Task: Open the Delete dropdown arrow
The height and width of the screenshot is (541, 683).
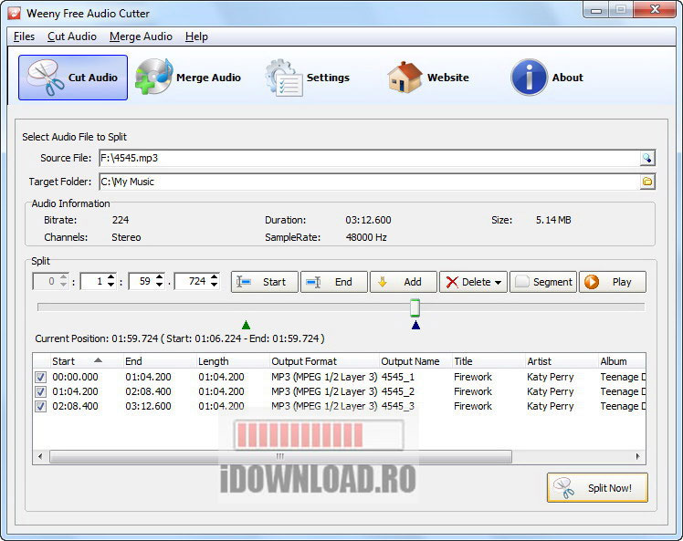Action: click(498, 283)
